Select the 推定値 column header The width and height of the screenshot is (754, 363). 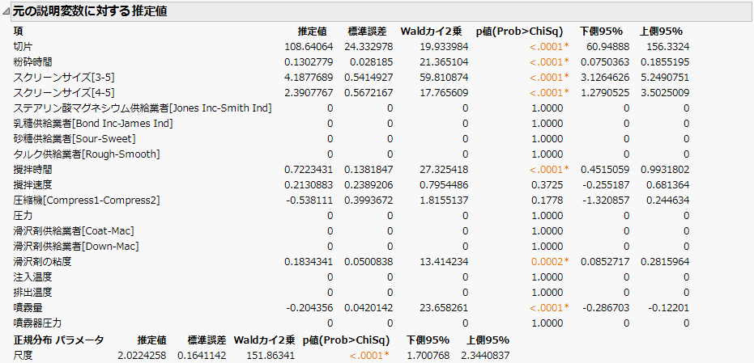coord(312,32)
